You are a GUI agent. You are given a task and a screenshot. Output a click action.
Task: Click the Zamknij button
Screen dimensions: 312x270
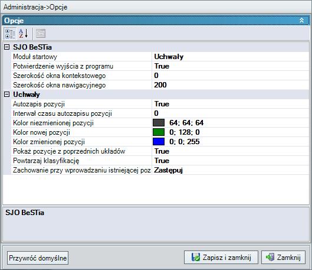(x=283, y=257)
